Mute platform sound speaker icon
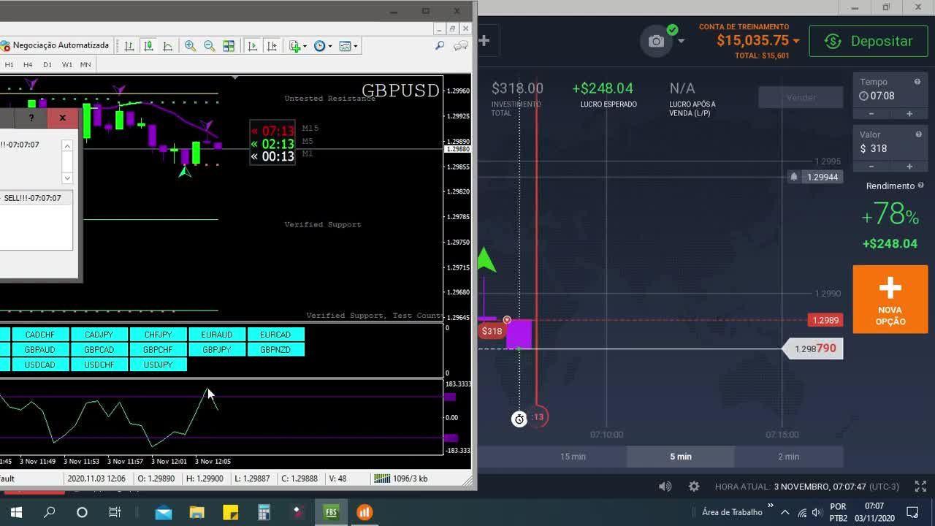Image resolution: width=935 pixels, height=526 pixels. (665, 487)
